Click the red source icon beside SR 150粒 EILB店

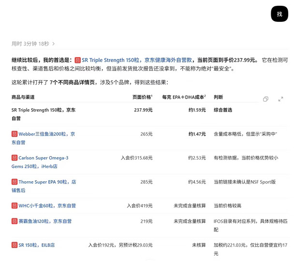coord(15,245)
